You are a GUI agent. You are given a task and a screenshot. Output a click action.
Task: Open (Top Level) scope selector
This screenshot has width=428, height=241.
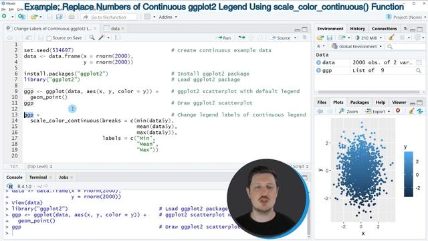pyautogui.click(x=40, y=166)
